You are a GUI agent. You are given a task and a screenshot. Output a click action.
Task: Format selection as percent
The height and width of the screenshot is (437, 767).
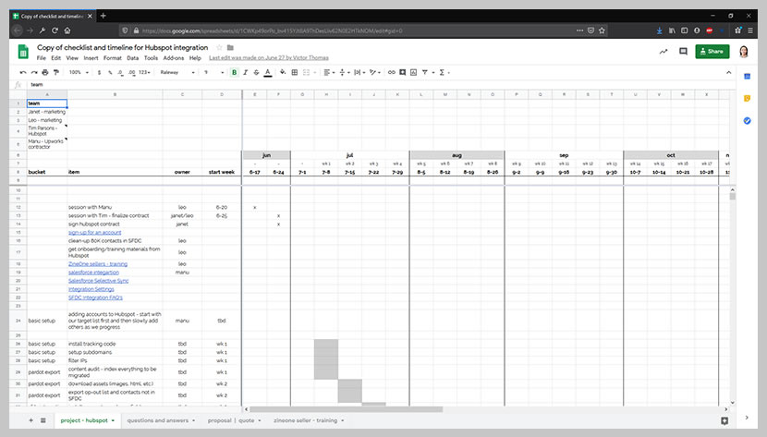pos(110,72)
